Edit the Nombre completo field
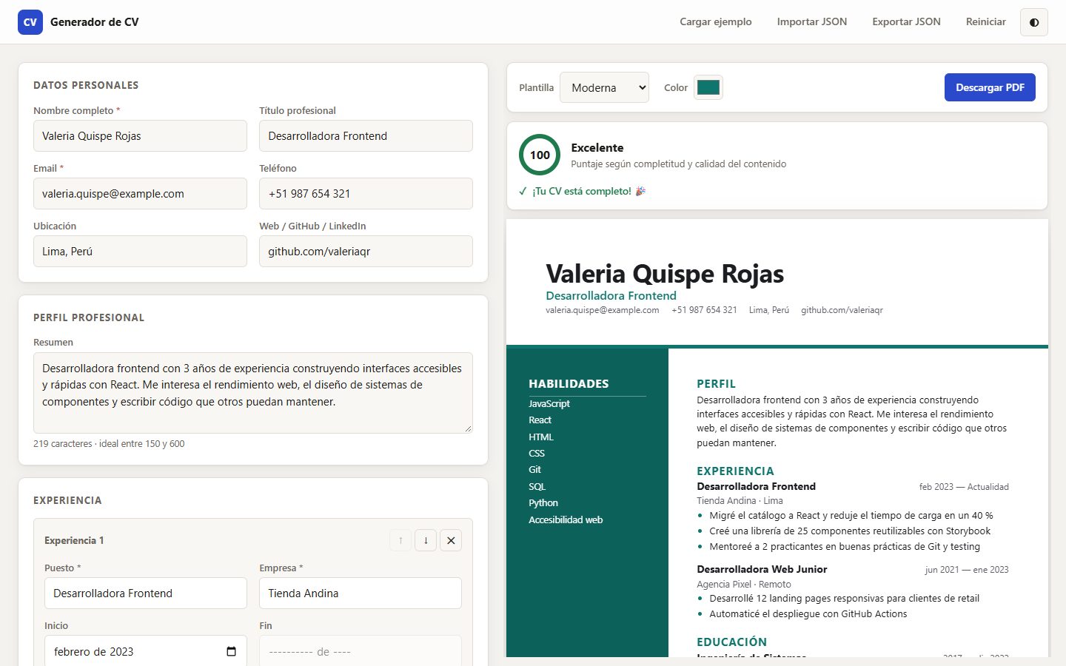The image size is (1066, 666). [140, 136]
